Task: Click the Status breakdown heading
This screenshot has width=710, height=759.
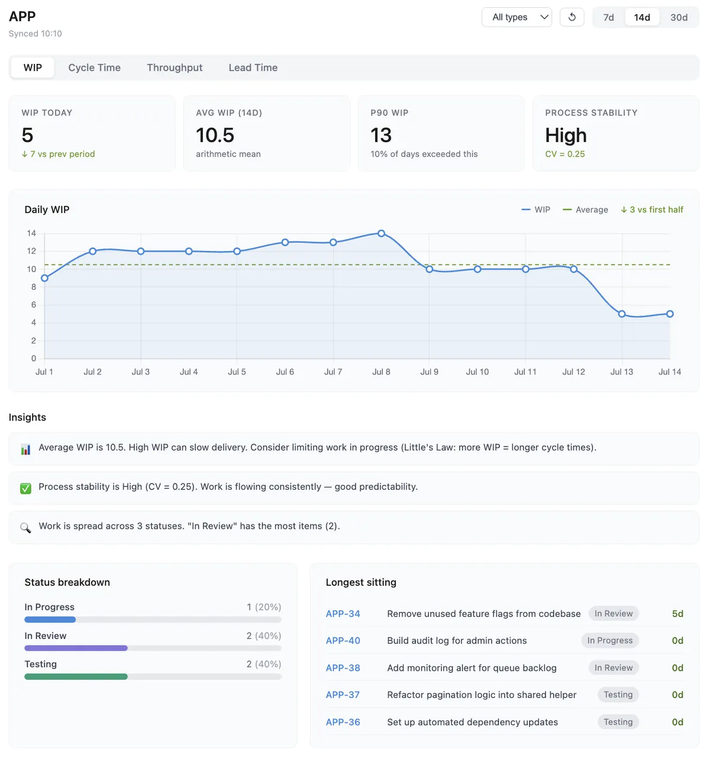Action: [x=67, y=582]
